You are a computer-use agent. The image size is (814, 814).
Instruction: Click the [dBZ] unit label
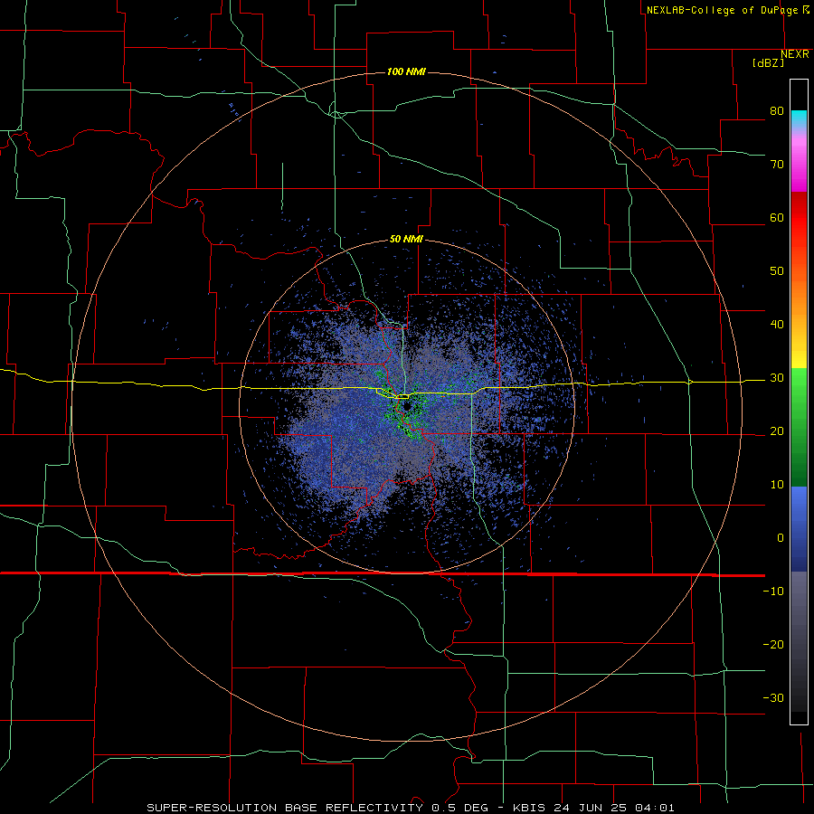point(768,63)
